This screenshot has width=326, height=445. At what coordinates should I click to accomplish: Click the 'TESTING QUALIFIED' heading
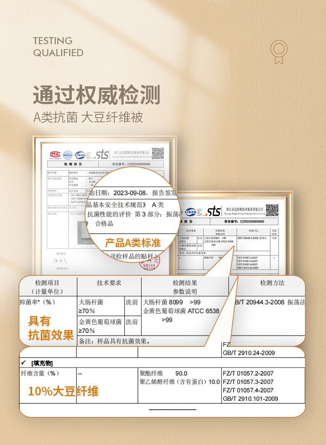click(x=58, y=47)
